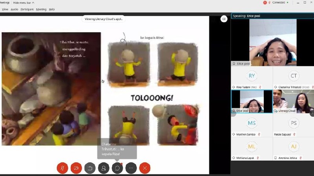
Task: Open the more options ellipsis button
Action: point(131,168)
